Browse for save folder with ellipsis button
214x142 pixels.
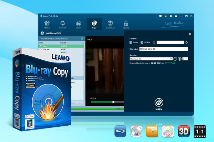click(x=175, y=59)
